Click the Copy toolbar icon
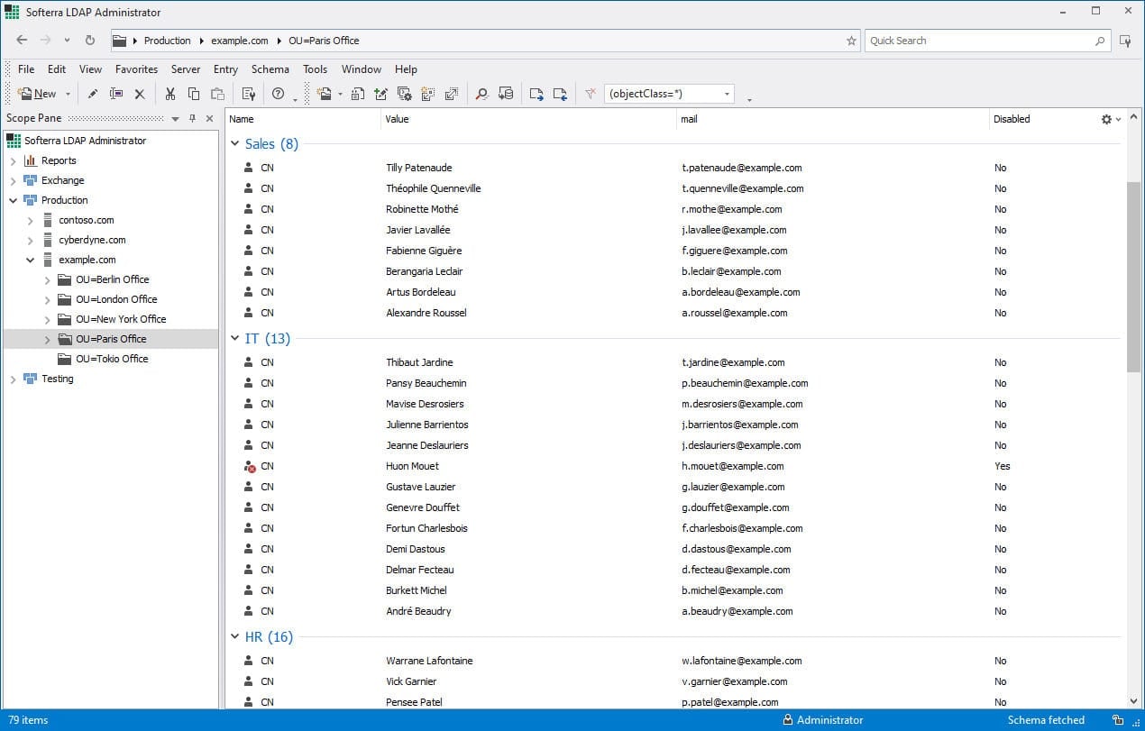Viewport: 1145px width, 731px height. (x=194, y=94)
